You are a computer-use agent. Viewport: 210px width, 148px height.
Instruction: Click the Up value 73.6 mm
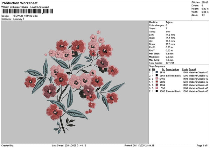click(x=170, y=41)
